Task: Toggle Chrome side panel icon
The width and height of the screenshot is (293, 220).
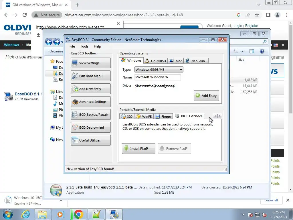Action: [268, 15]
